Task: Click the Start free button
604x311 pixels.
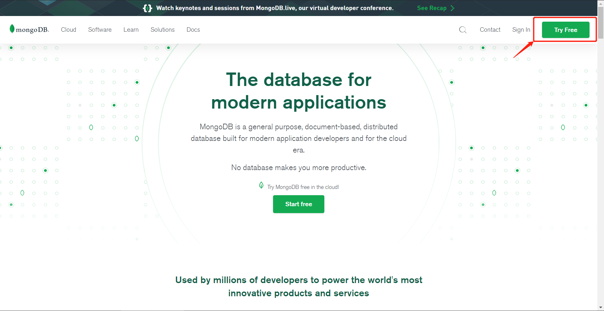Action: [299, 204]
